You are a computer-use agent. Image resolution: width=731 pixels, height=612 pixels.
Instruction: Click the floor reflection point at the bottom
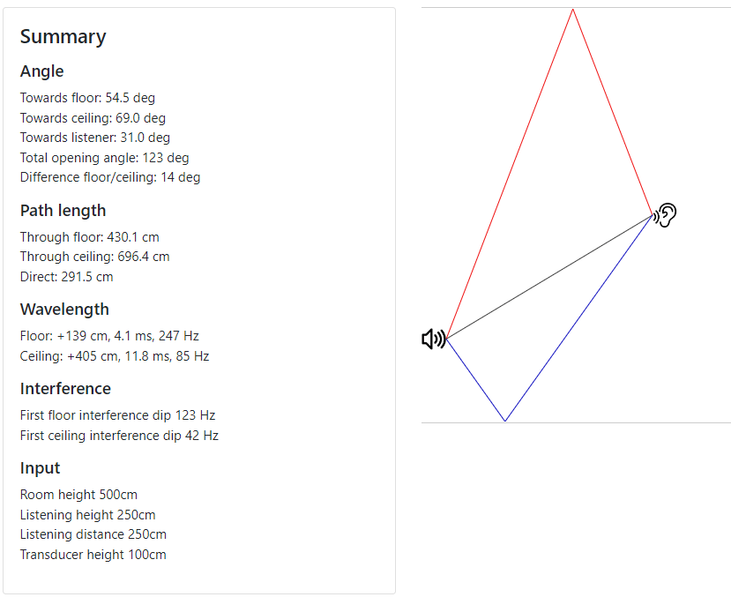(505, 422)
